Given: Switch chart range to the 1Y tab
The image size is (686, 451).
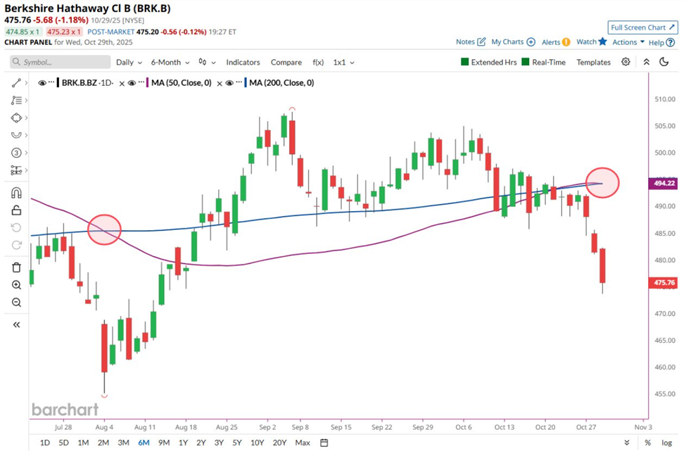Looking at the screenshot, I should tap(182, 443).
